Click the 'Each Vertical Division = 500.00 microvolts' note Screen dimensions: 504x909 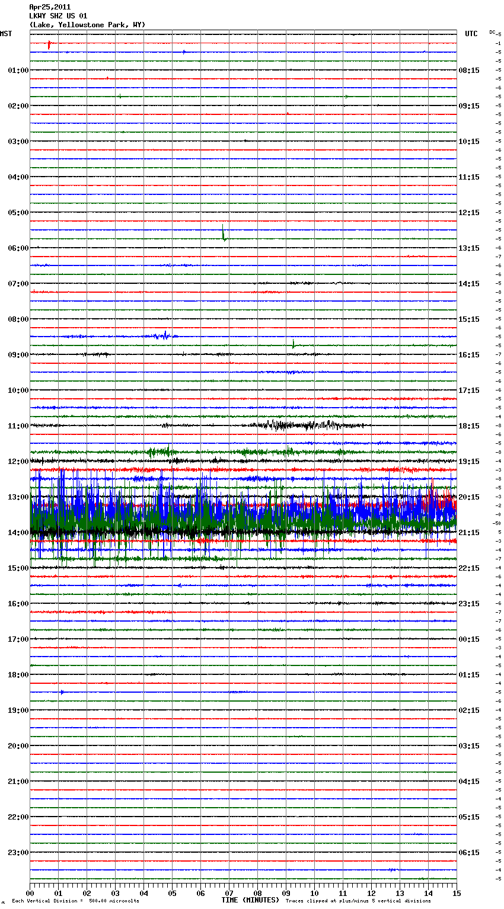click(75, 901)
